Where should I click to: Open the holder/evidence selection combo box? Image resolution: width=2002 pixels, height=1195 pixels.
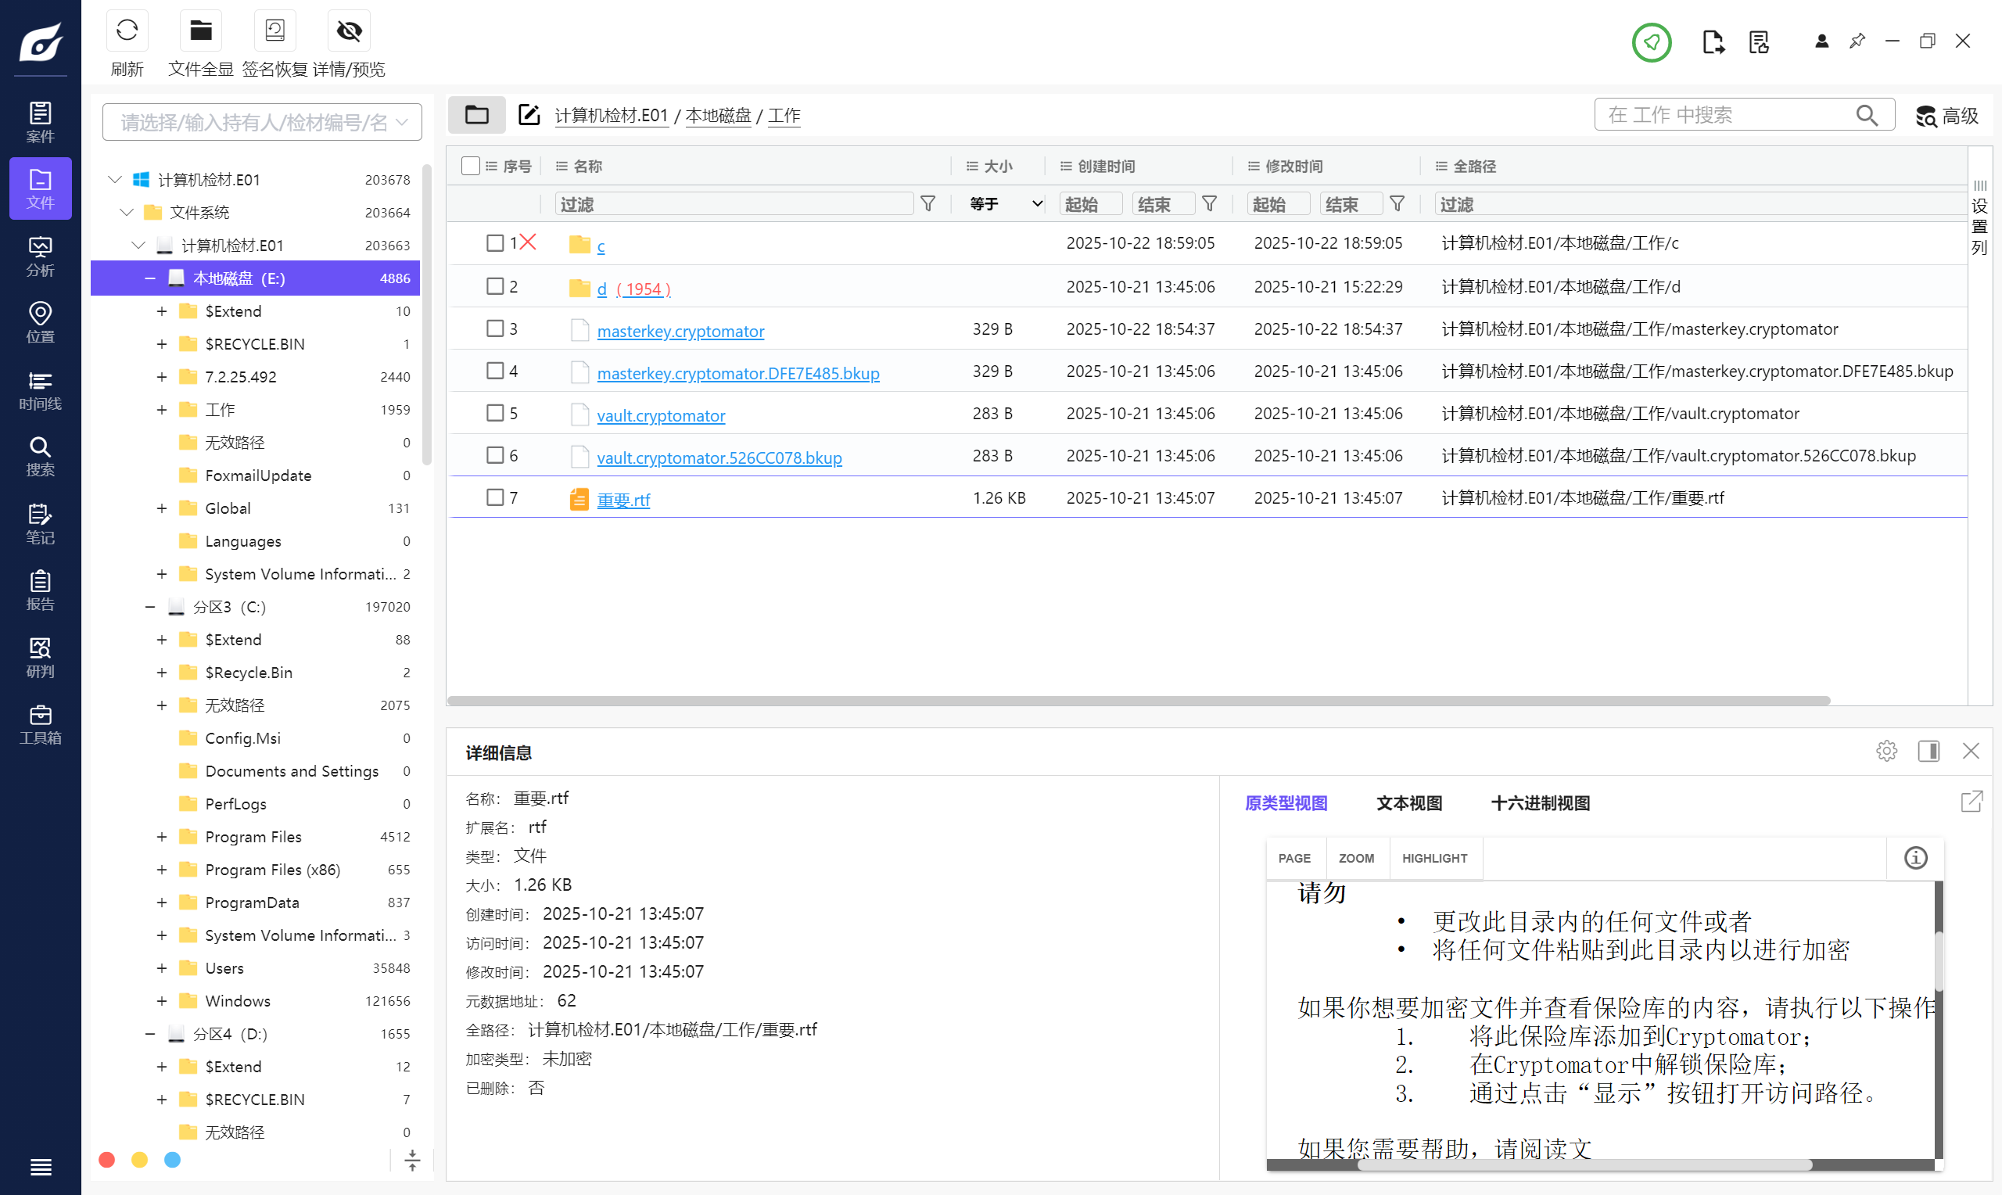pos(262,123)
